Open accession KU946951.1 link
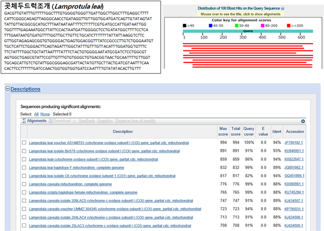Image resolution: width=324 pixels, height=231 pixels. (294, 151)
